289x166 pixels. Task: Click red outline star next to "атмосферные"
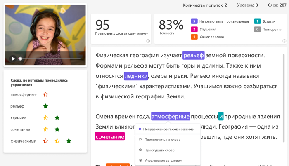pos(45,94)
